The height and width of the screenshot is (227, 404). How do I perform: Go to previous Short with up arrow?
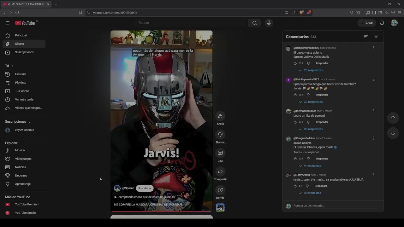click(x=393, y=118)
